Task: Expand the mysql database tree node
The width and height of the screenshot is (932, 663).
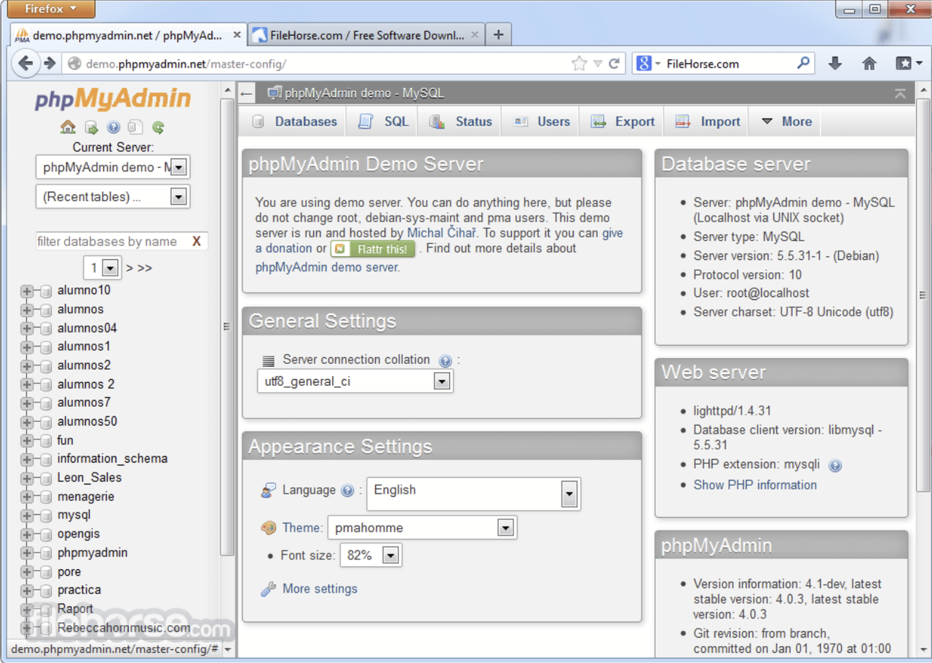Action: (28, 515)
